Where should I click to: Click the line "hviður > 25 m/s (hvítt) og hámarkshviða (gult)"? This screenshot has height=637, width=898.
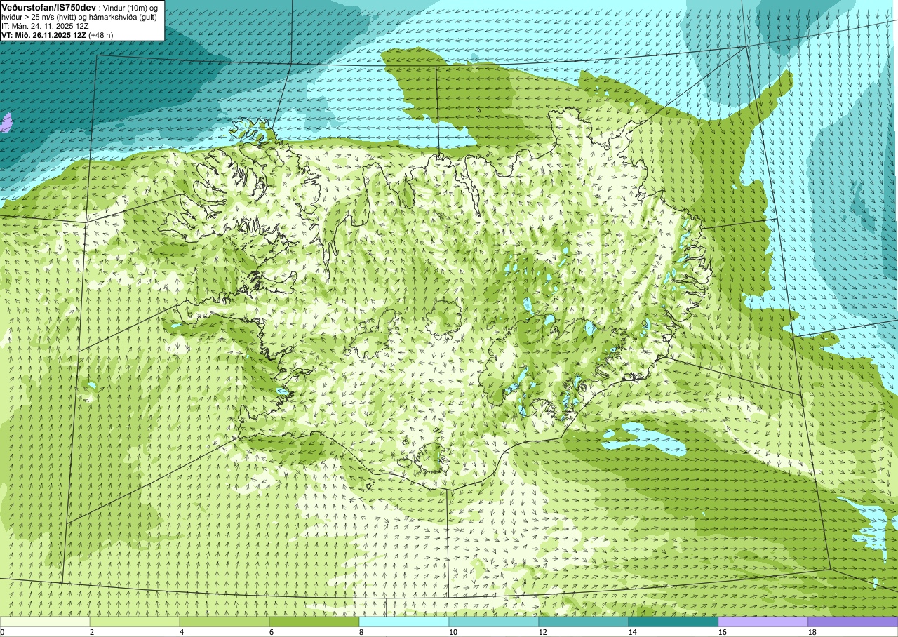79,17
